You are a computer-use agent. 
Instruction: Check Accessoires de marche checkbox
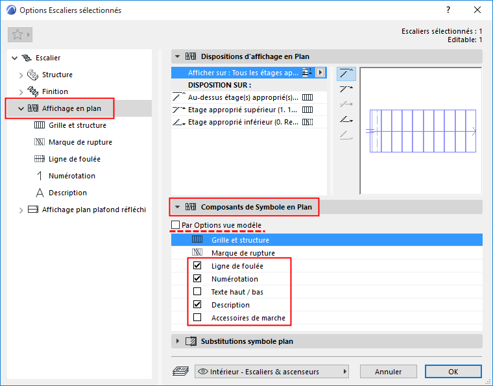point(197,317)
